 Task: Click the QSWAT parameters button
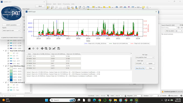[11, 25]
